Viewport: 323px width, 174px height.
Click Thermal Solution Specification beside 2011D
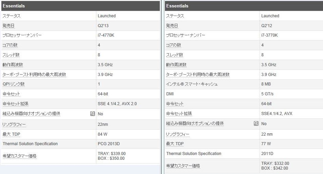(x=194, y=154)
